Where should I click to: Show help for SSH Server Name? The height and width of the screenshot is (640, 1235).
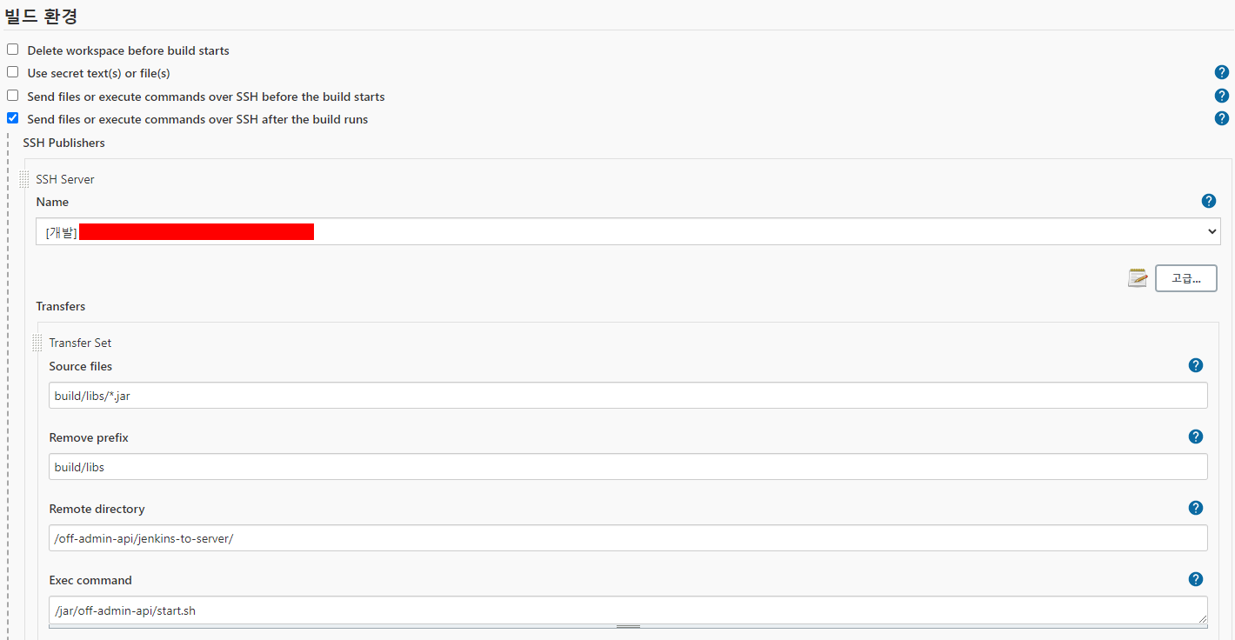coord(1209,201)
